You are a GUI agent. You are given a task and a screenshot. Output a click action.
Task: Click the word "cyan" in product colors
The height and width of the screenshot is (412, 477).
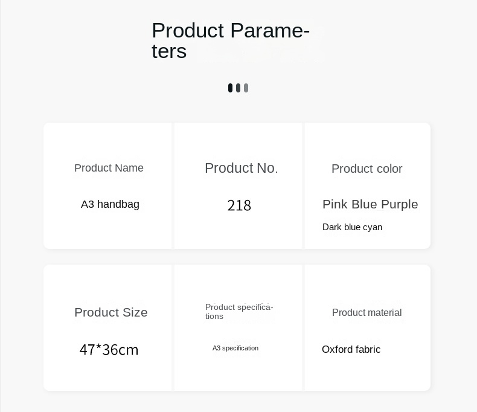[373, 227]
